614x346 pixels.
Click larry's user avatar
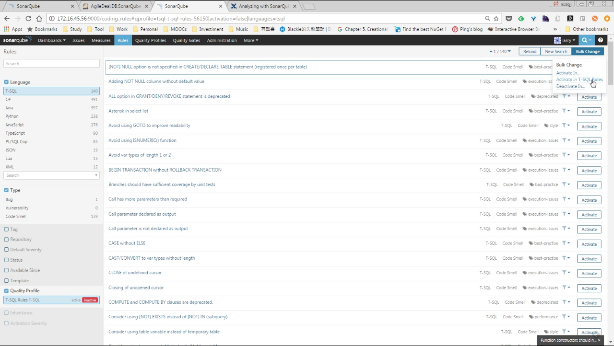point(557,40)
